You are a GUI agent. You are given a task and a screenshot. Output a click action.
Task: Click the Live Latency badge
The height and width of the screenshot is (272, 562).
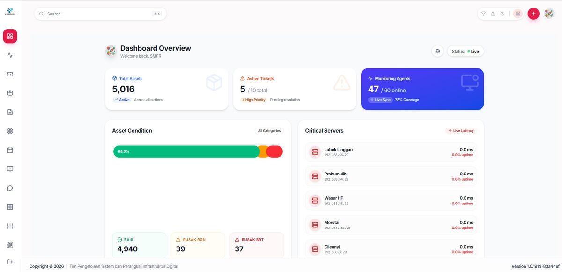pyautogui.click(x=461, y=131)
